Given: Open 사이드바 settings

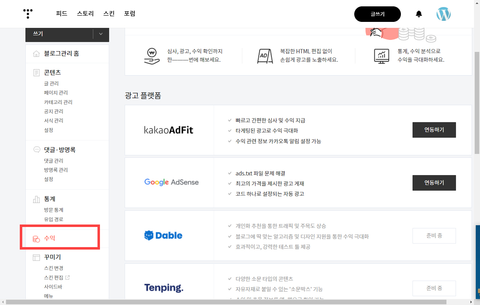Looking at the screenshot, I should point(53,287).
